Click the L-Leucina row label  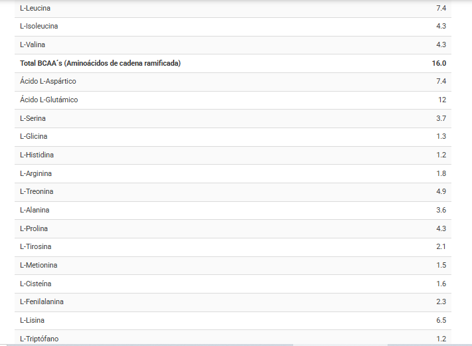click(35, 8)
